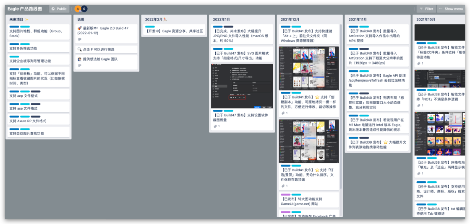Click the three-dots icon beside Show menu
This screenshot has width=470, height=224.
441,9
